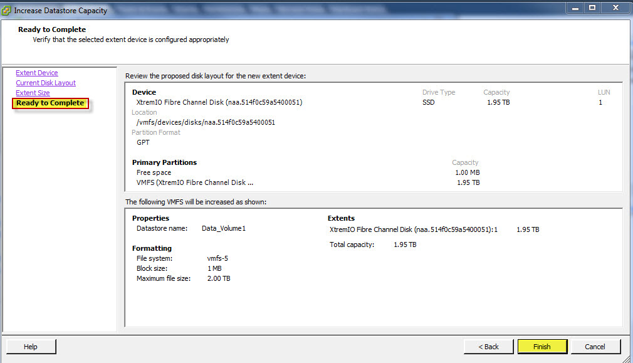Select the VMFS primary partition row
Image resolution: width=633 pixels, height=363 pixels.
[x=194, y=182]
